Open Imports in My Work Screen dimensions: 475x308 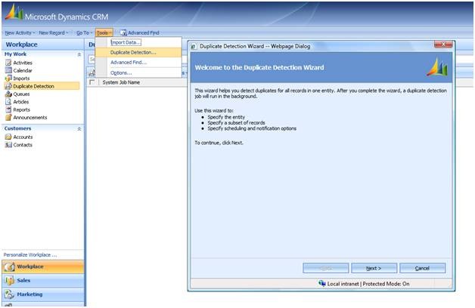pyautogui.click(x=21, y=79)
